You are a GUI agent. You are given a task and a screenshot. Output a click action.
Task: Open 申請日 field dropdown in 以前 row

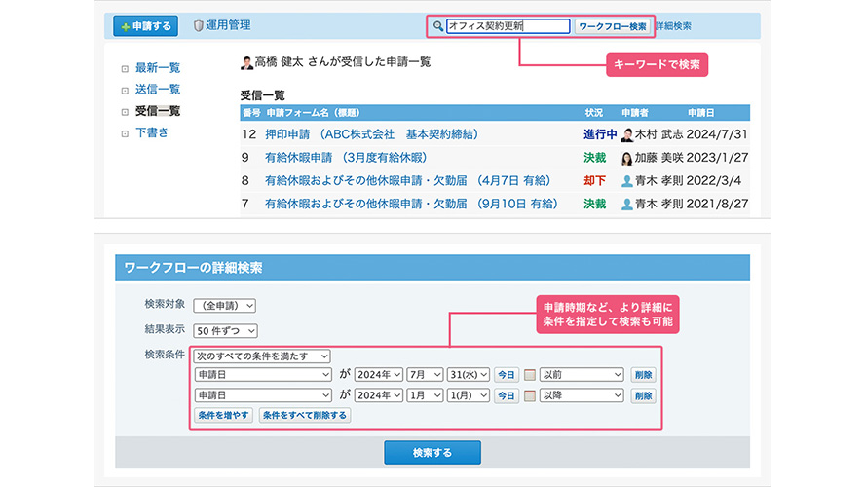coord(263,374)
